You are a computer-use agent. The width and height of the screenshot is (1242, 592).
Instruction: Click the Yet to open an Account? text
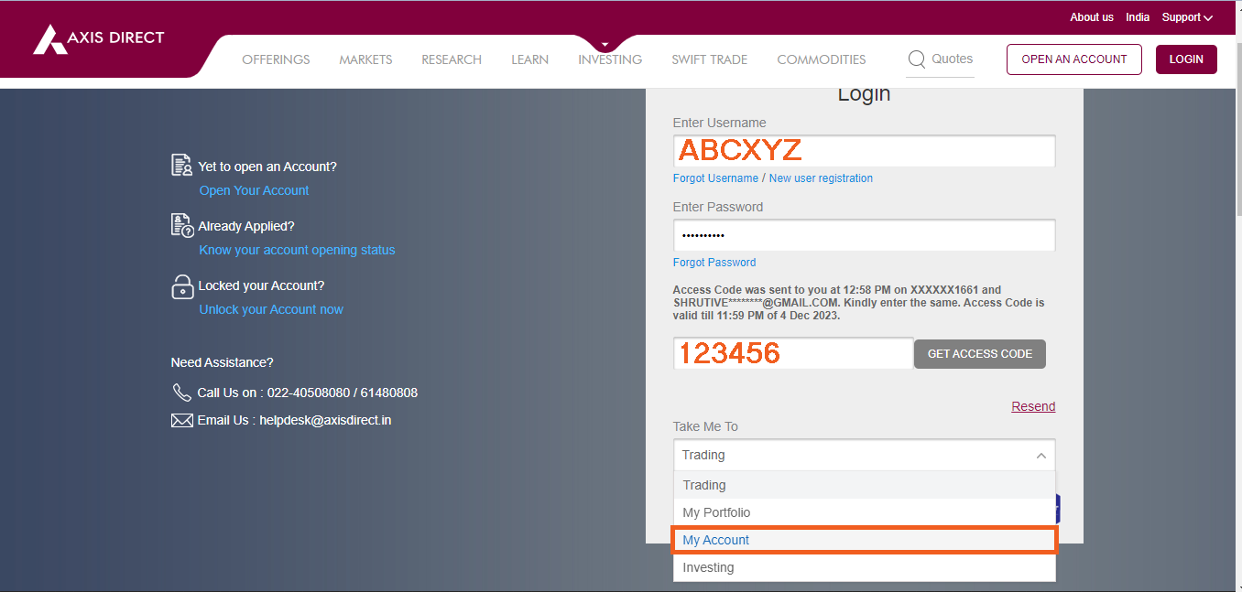(x=267, y=167)
